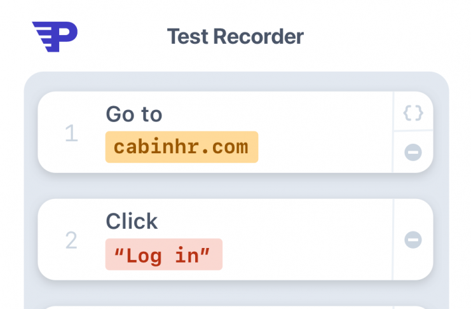Image resolution: width=471 pixels, height=309 pixels.
Task: Click the partially visible third step card
Action: coord(235,308)
